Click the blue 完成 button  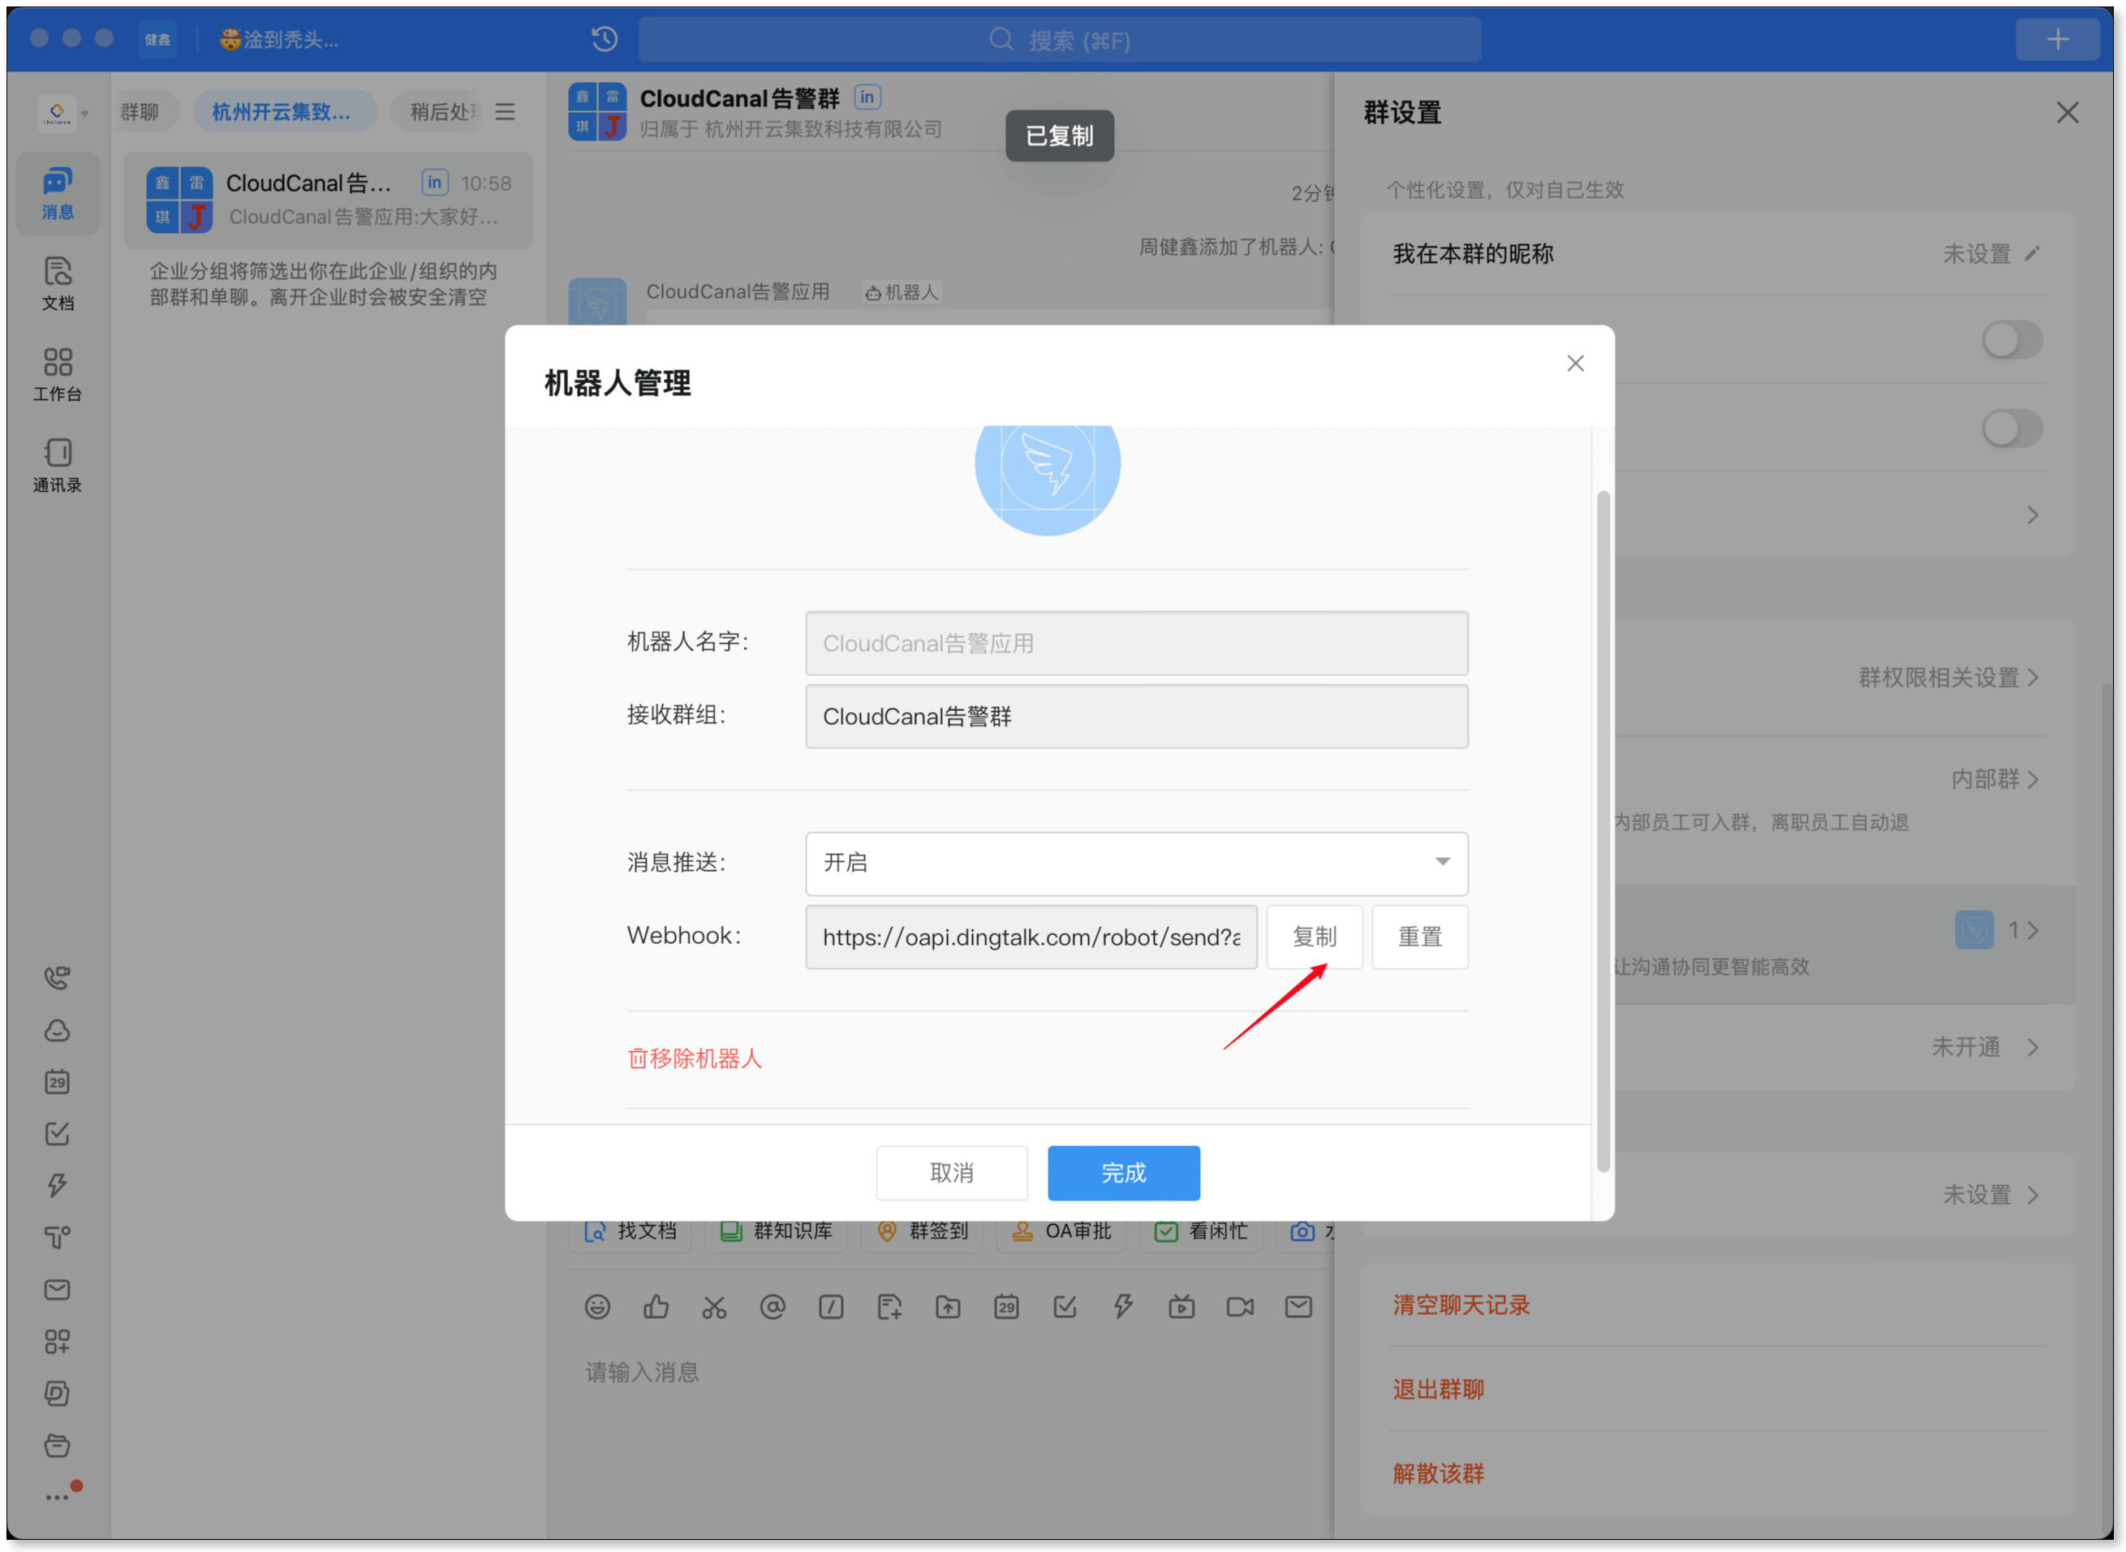[1123, 1172]
